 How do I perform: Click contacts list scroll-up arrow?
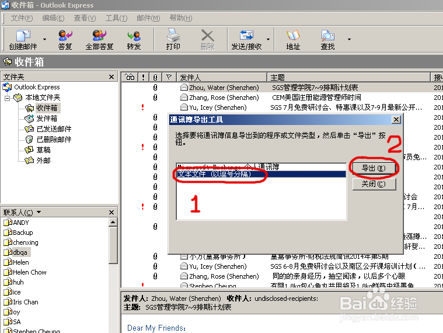(x=113, y=222)
